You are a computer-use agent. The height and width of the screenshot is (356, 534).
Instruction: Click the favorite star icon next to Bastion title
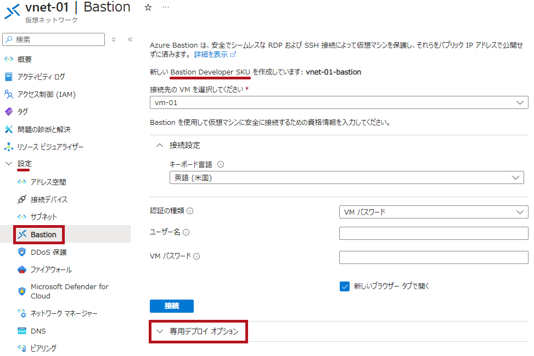tap(148, 8)
